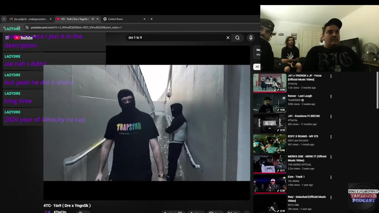
Task: Pause the video by clicking the player
Action: point(147,123)
